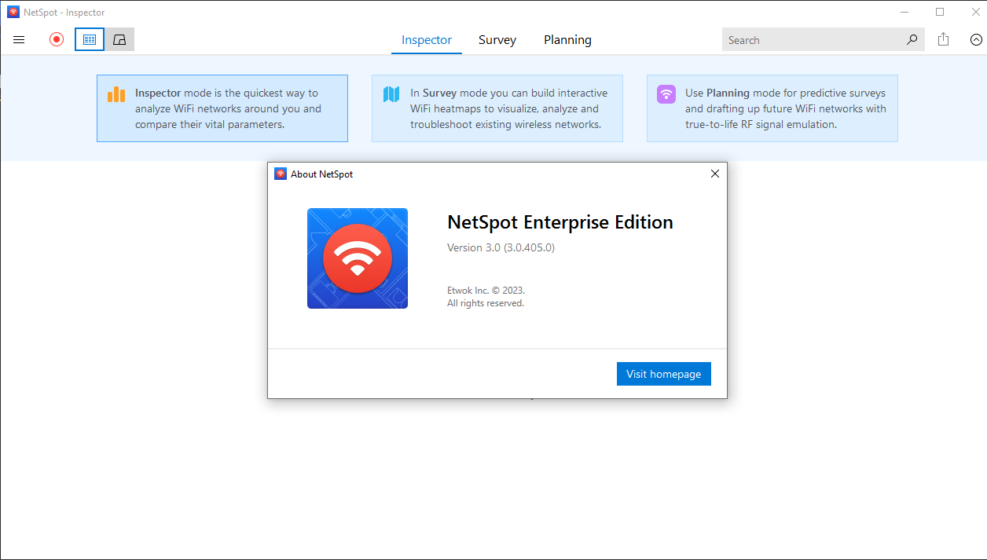
Task: Click the search magnifier icon
Action: click(912, 40)
